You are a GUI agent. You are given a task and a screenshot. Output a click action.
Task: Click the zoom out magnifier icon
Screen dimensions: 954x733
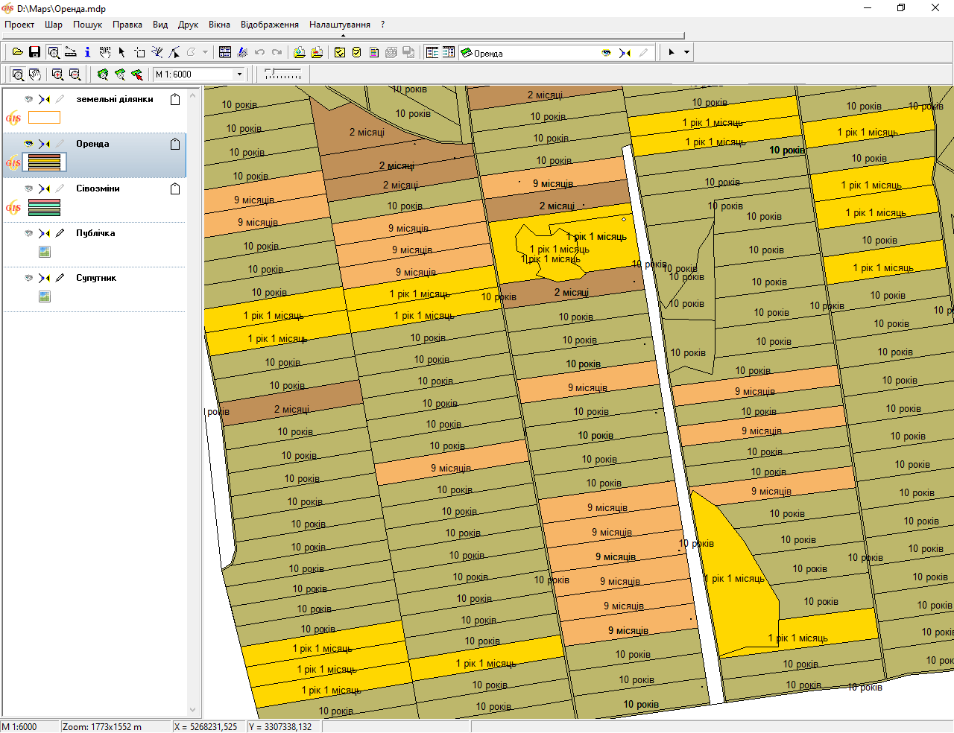[75, 74]
